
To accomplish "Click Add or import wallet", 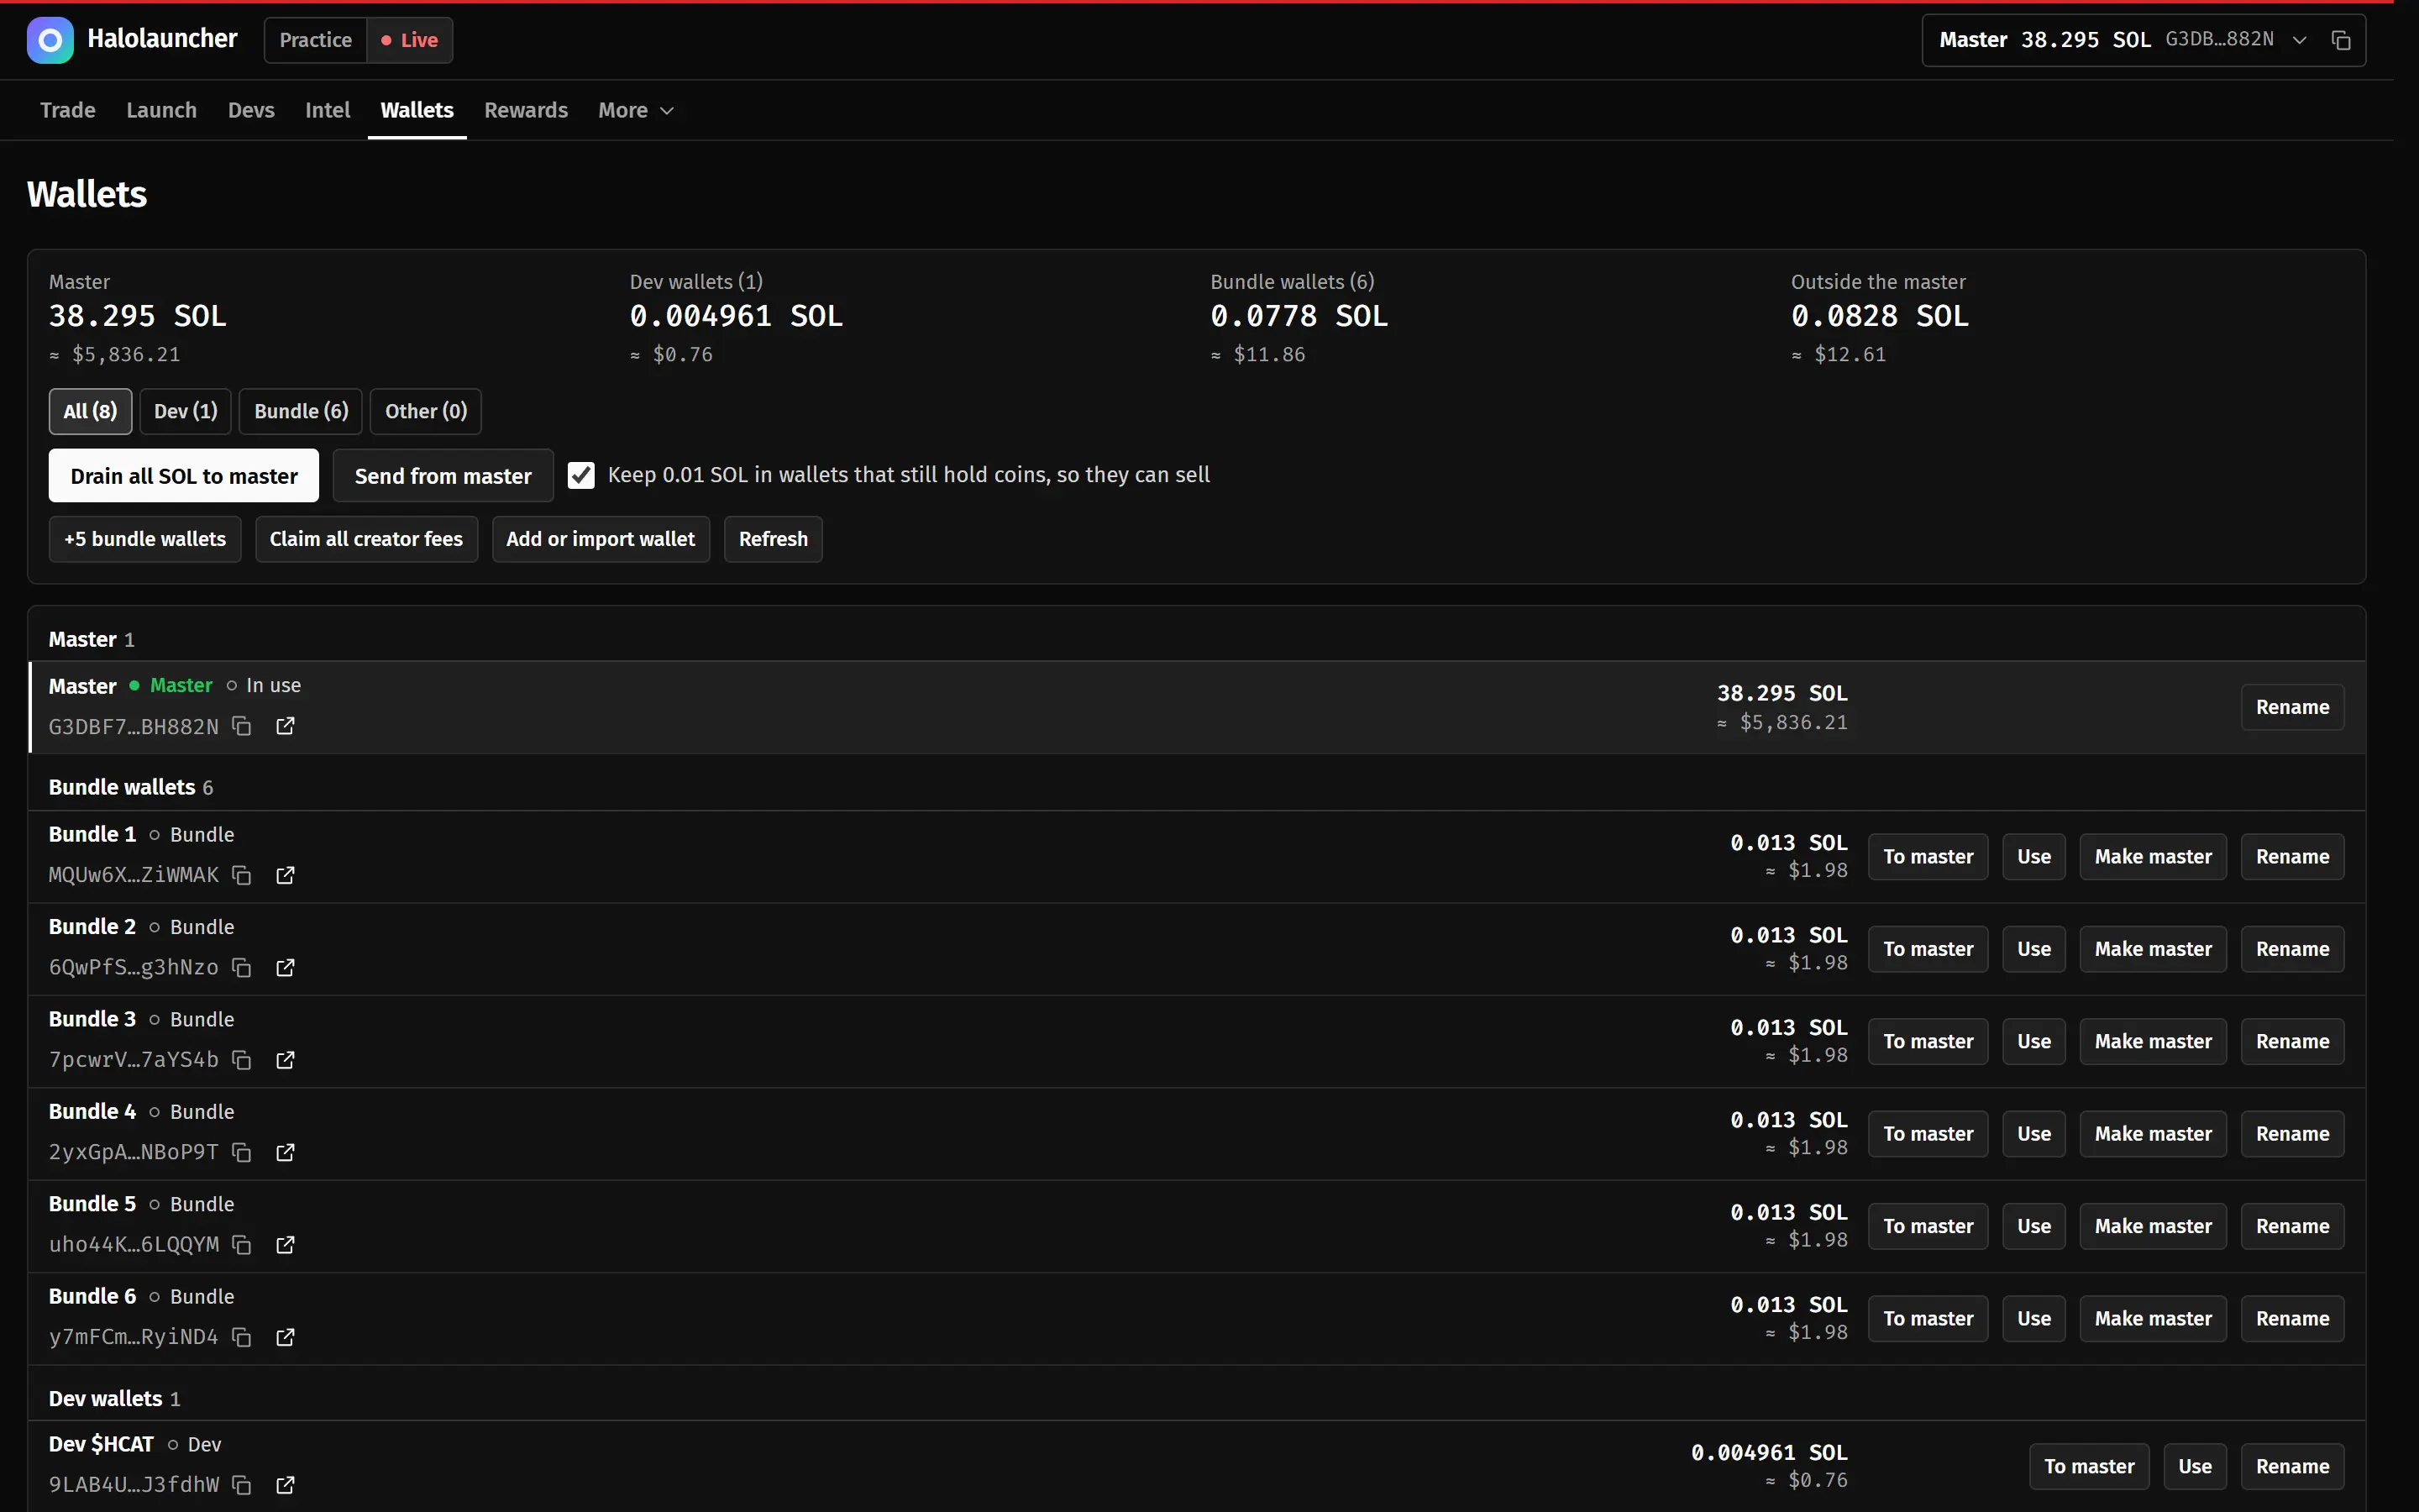I will (601, 539).
